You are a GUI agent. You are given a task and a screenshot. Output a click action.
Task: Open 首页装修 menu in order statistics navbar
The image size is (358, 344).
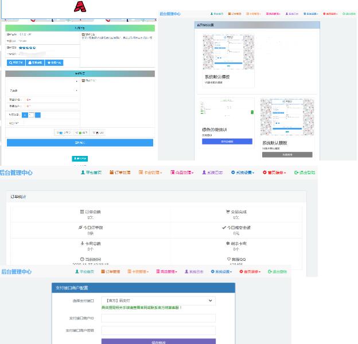coord(275,172)
